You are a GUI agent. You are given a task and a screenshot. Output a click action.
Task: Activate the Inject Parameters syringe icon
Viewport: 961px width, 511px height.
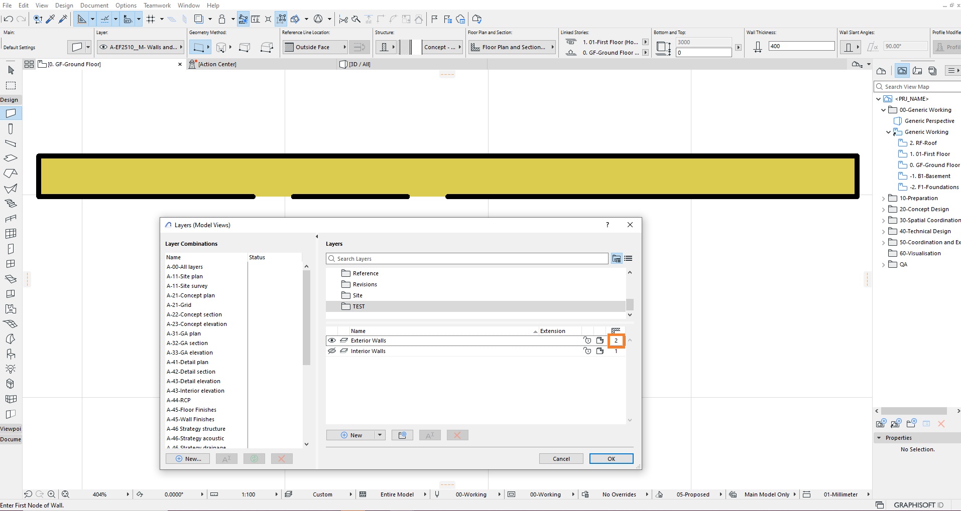tap(63, 19)
